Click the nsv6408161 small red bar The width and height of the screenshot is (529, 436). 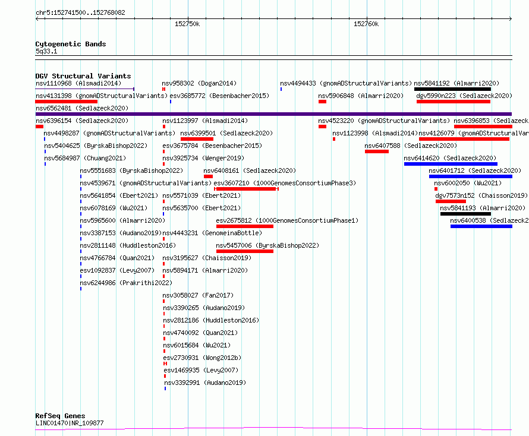208,176
